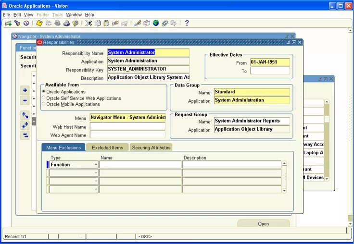
Task: Click the Web Host Name field
Action: click(127, 126)
